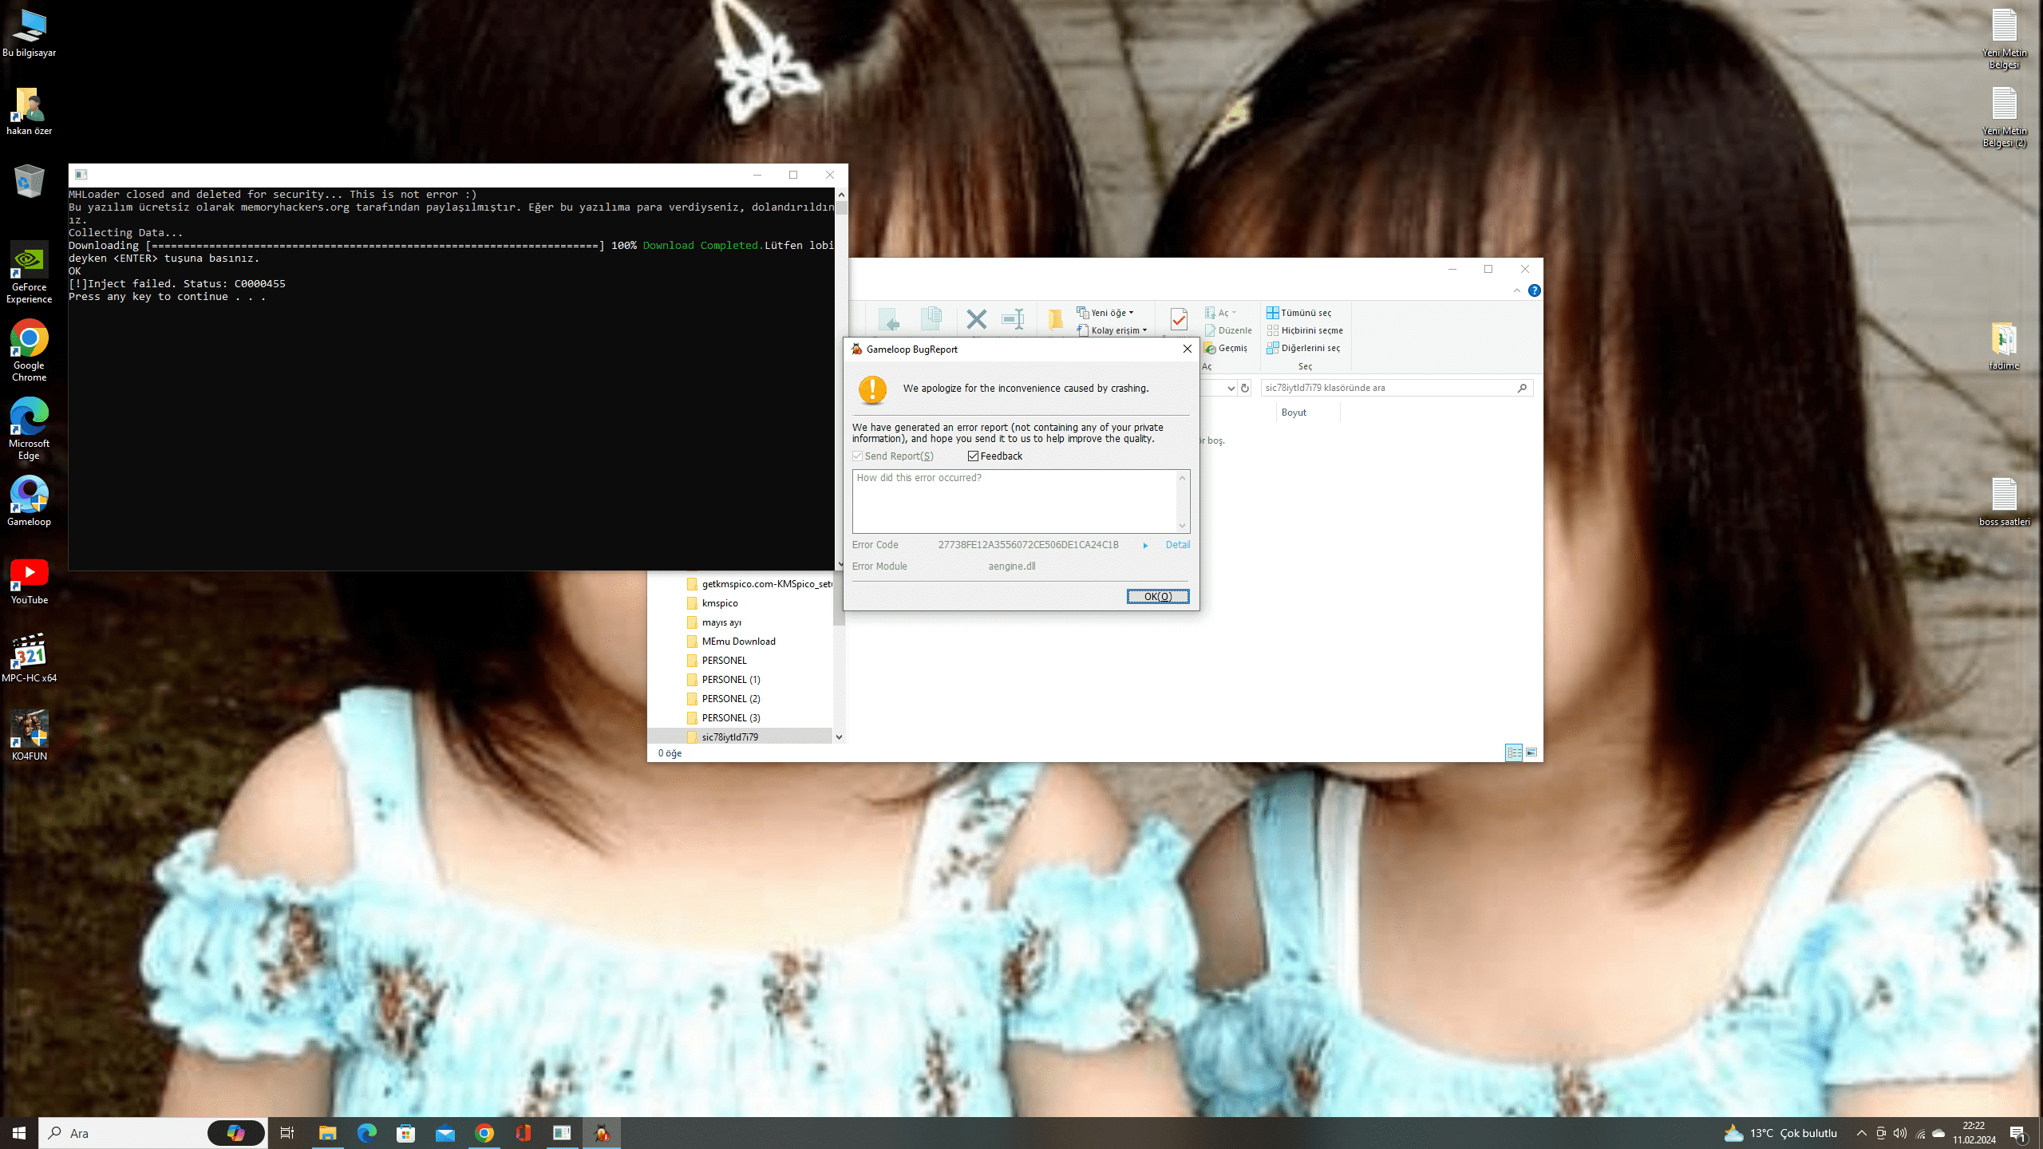The image size is (2043, 1149).
Task: Click the Copilot icon in taskbar search
Action: (236, 1133)
